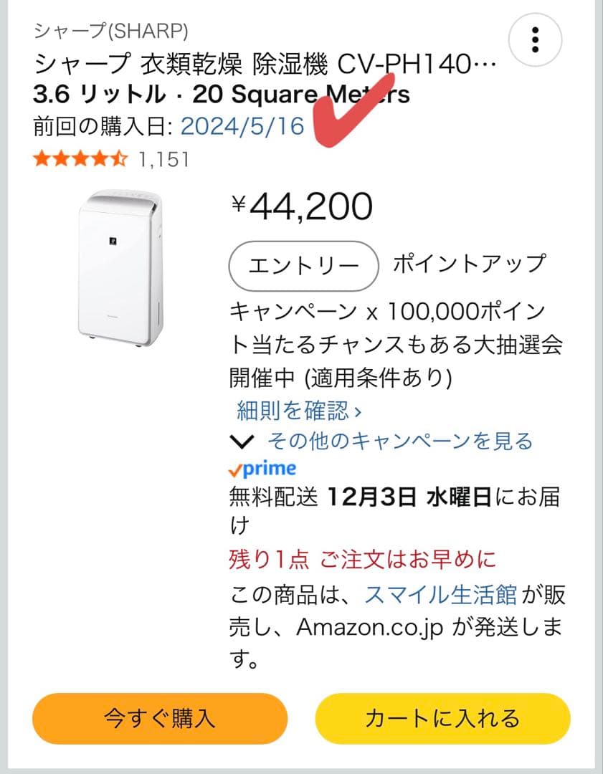Click the orange star rating icons
603x774 pixels.
coord(80,159)
